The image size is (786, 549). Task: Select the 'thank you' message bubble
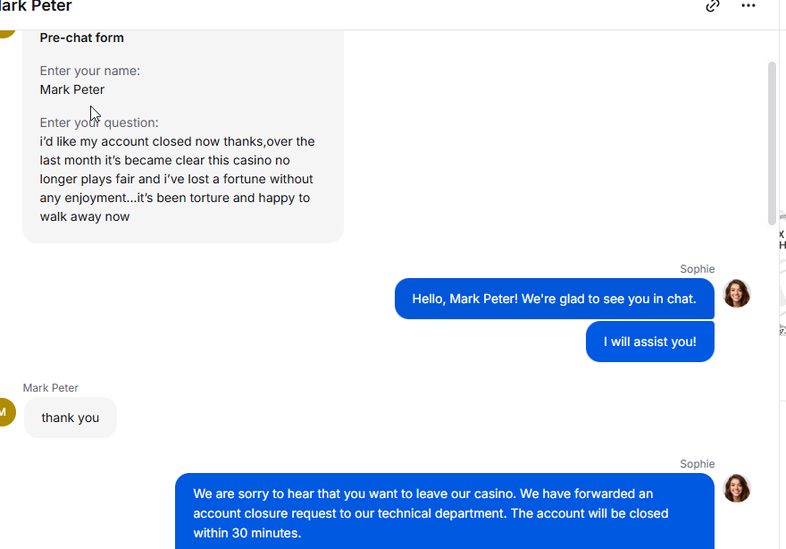71,418
